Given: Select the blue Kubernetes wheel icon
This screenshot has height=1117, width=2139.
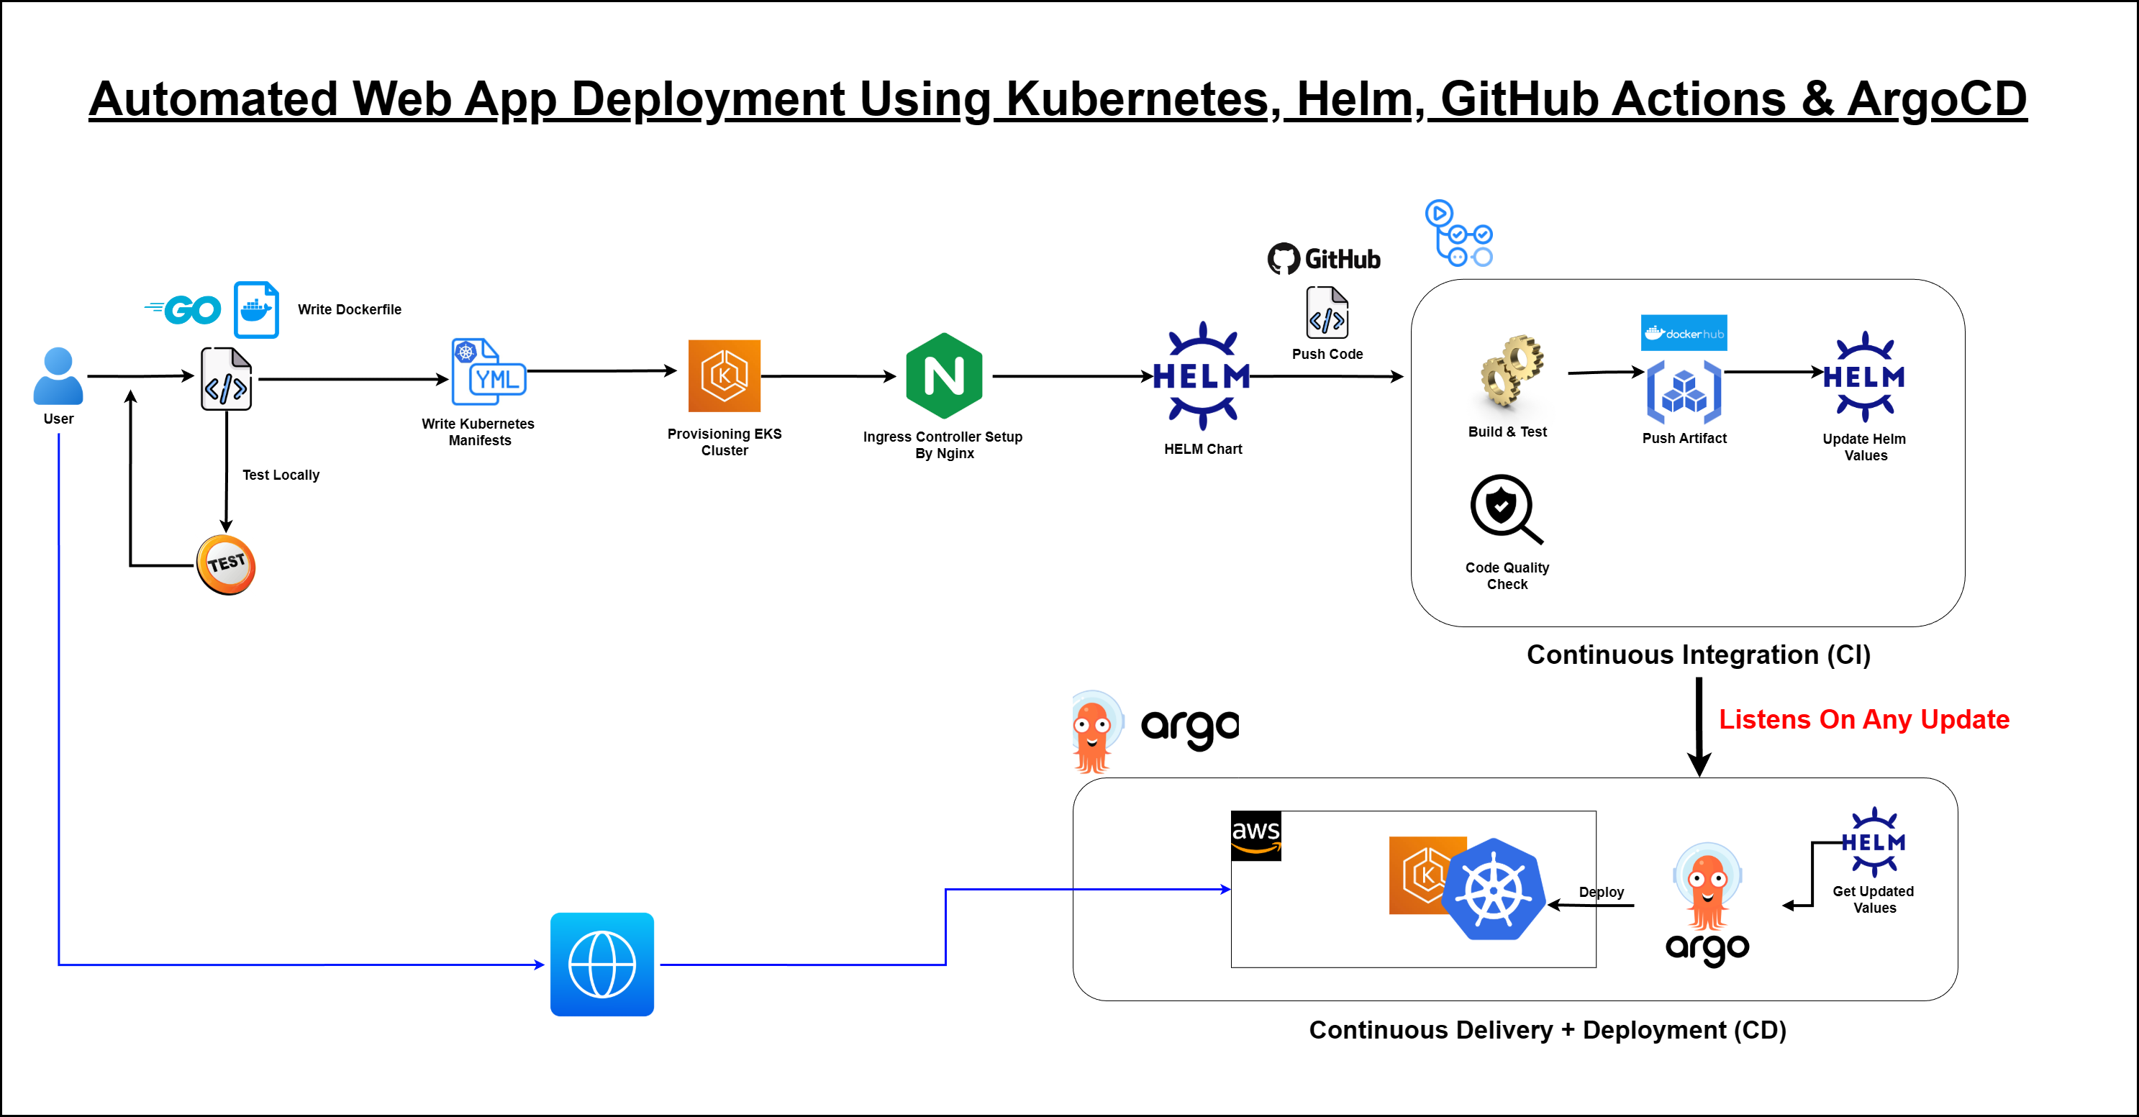Looking at the screenshot, I should 1493,890.
